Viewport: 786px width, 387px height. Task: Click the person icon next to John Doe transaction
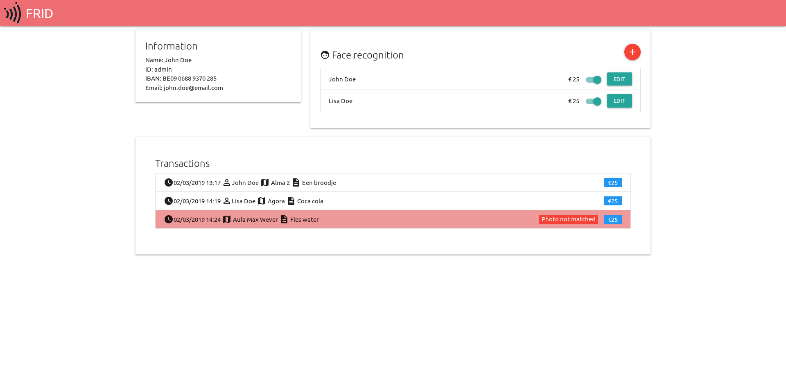pos(226,182)
